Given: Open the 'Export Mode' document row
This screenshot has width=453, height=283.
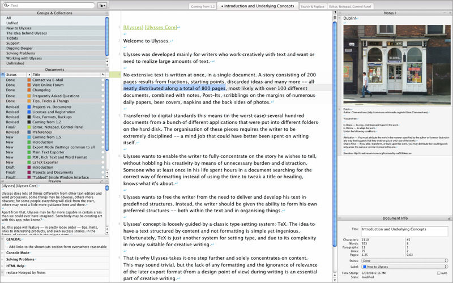Looking at the screenshot, I should (53, 147).
